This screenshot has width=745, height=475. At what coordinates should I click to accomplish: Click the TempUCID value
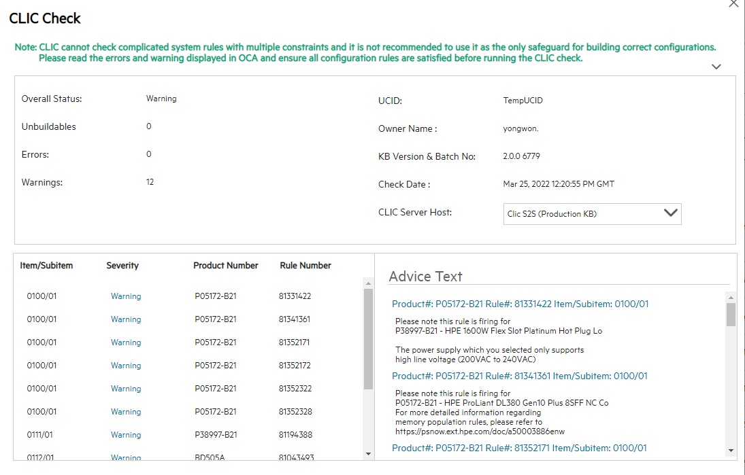(523, 101)
